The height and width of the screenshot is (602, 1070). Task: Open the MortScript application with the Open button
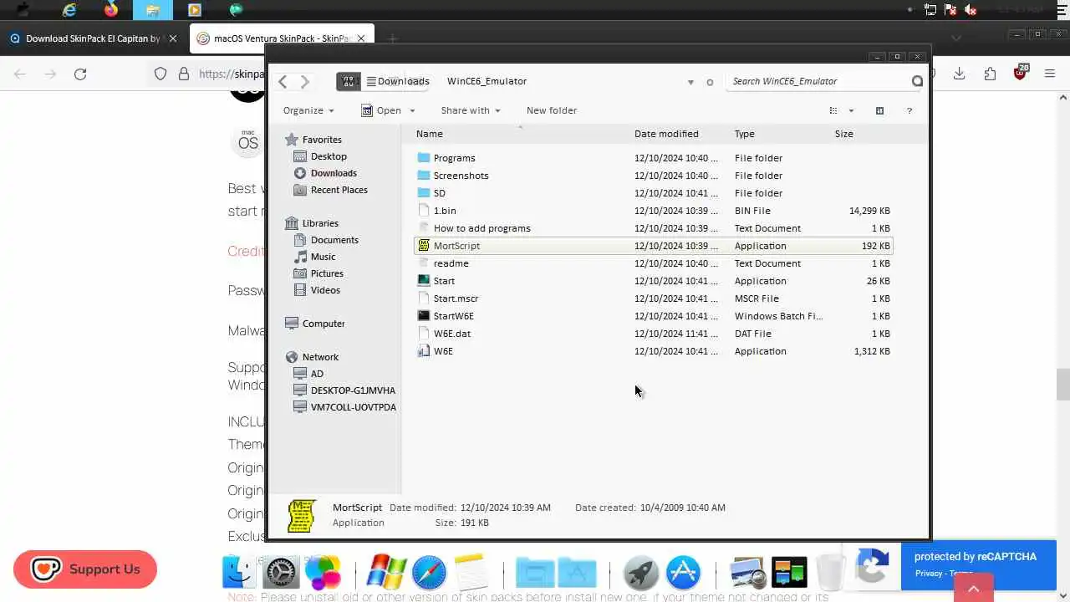381,110
